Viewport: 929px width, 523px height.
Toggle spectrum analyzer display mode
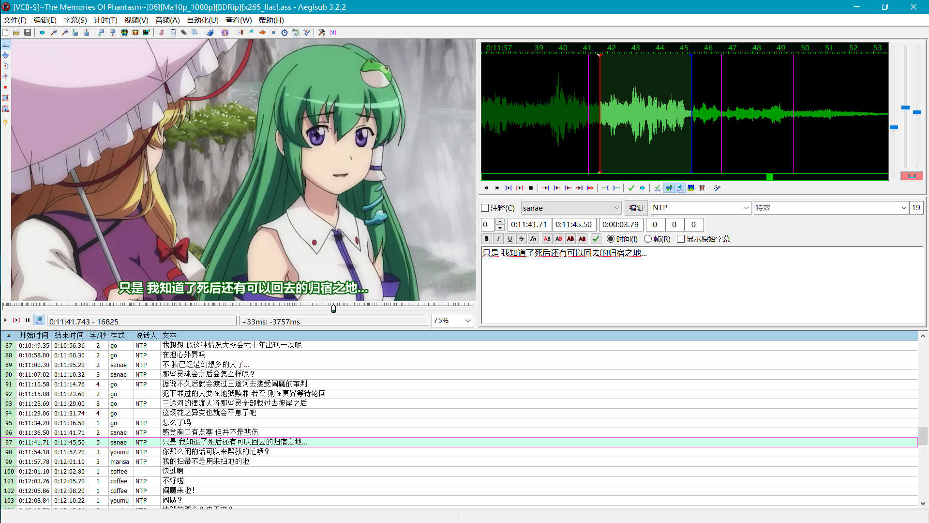691,188
